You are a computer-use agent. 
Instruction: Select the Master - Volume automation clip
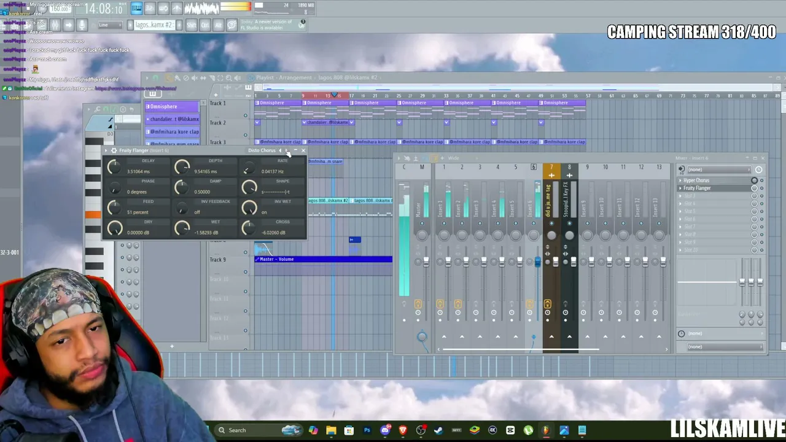click(324, 259)
